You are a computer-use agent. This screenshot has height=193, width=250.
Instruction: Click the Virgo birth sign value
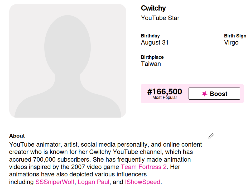click(231, 42)
